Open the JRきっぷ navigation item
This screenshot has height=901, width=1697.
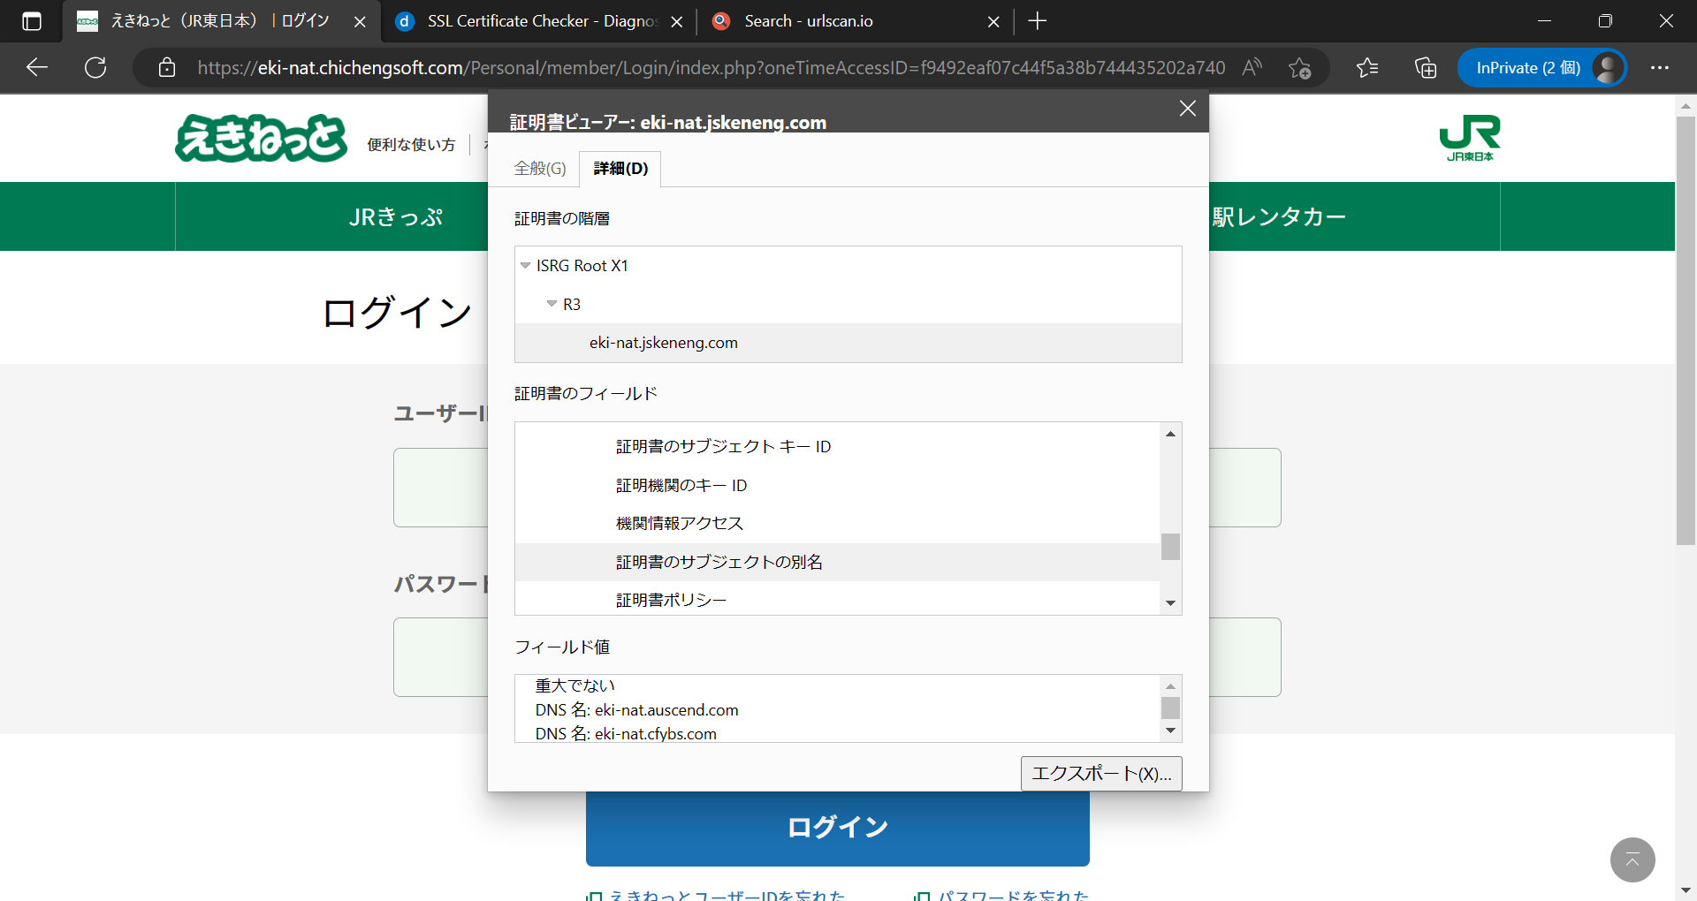396,217
